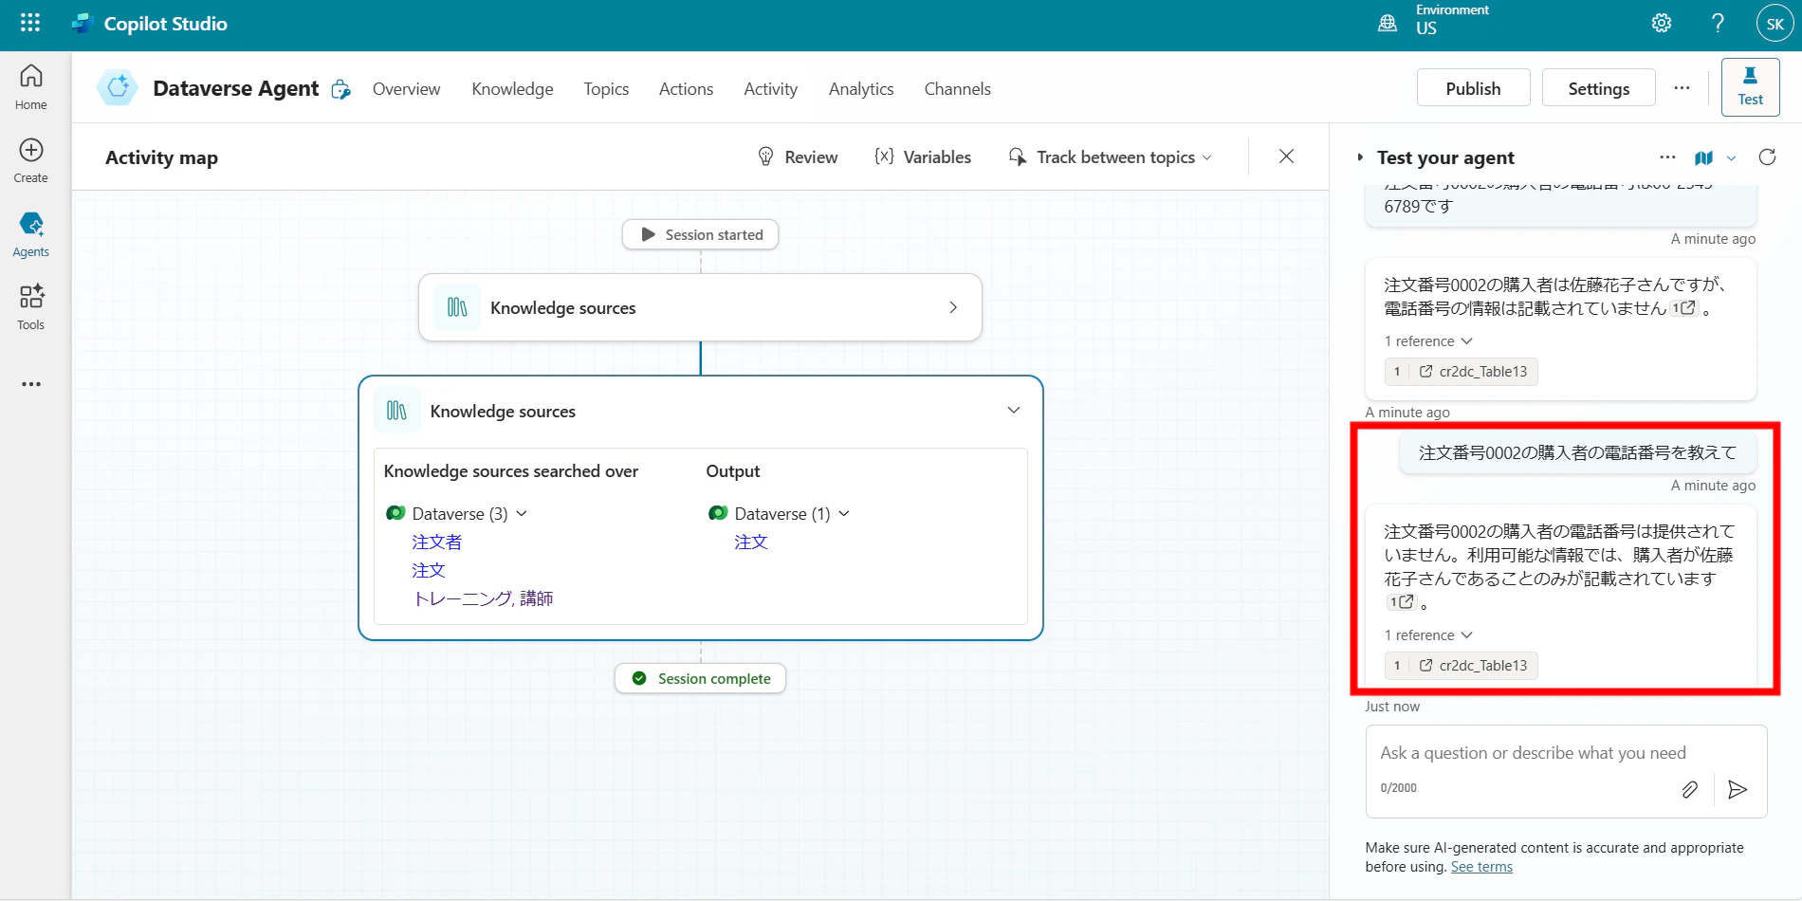This screenshot has width=1802, height=901.
Task: Collapse the Dataverse (3) list
Action: [x=522, y=514]
